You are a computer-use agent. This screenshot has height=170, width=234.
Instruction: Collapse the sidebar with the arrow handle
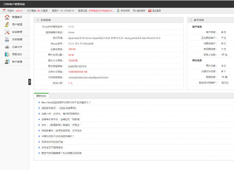[x=30, y=82]
